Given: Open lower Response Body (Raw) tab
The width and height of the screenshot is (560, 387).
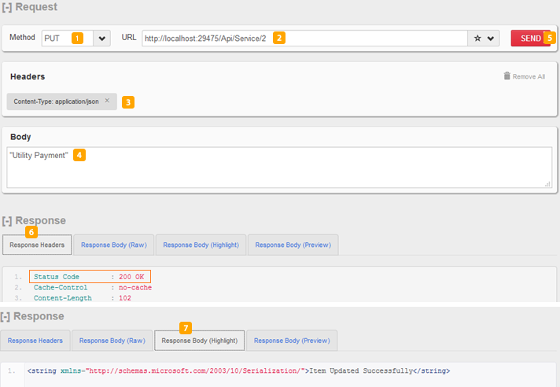Looking at the screenshot, I should coord(112,341).
